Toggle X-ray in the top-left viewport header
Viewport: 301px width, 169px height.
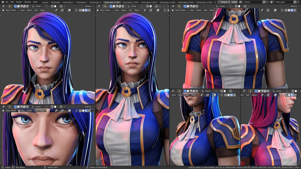[x=76, y=10]
